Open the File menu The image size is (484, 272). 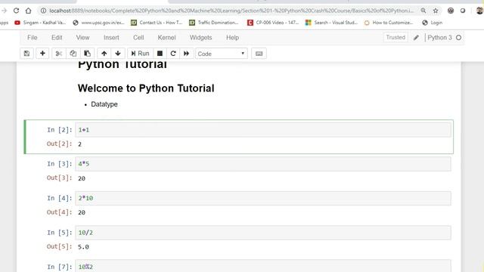(32, 38)
